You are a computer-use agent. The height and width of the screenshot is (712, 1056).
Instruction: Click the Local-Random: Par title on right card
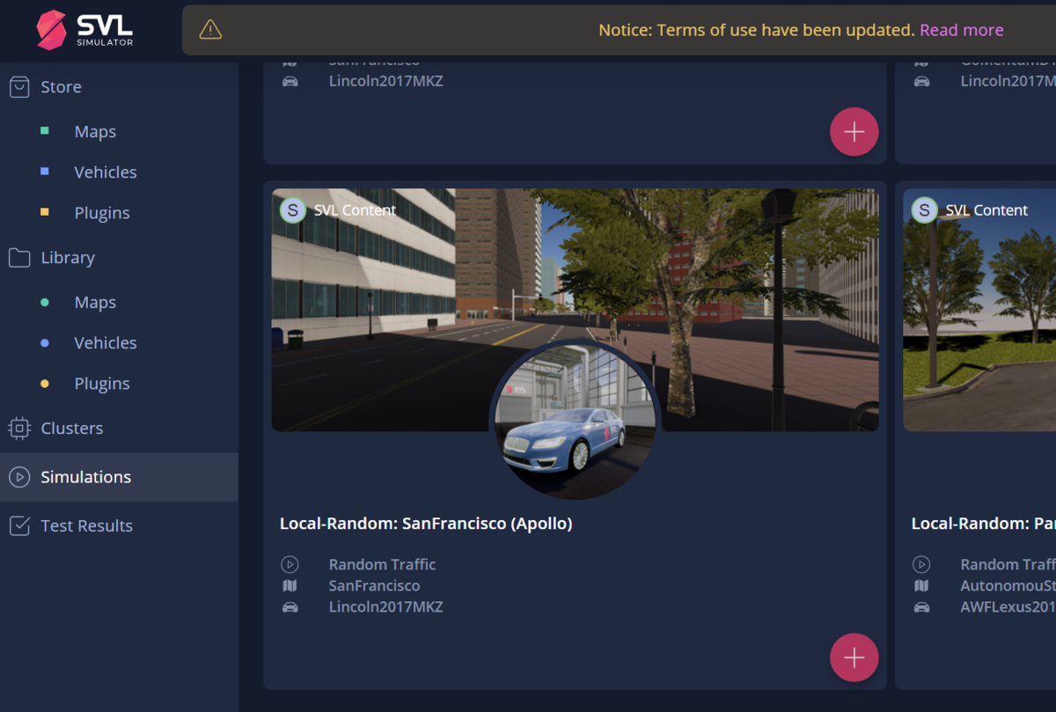(x=984, y=524)
